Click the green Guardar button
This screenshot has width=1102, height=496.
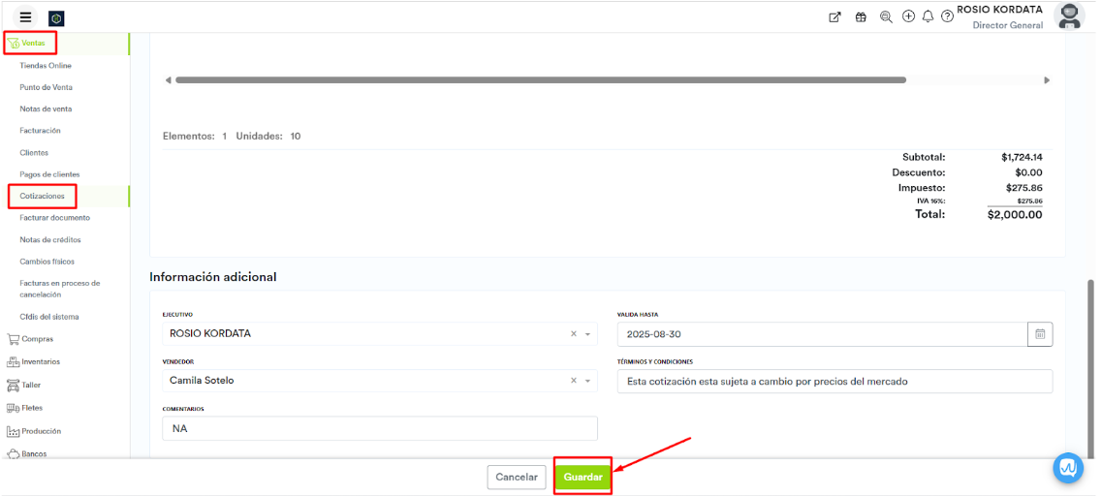(x=582, y=477)
